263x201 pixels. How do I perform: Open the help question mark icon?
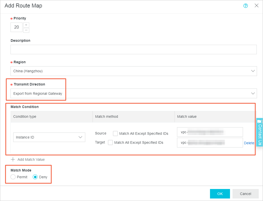click(x=245, y=6)
